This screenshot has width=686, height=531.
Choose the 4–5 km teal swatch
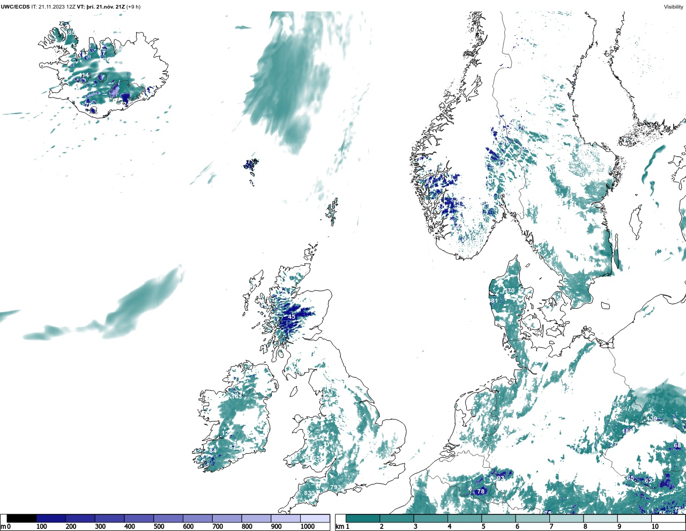465,519
